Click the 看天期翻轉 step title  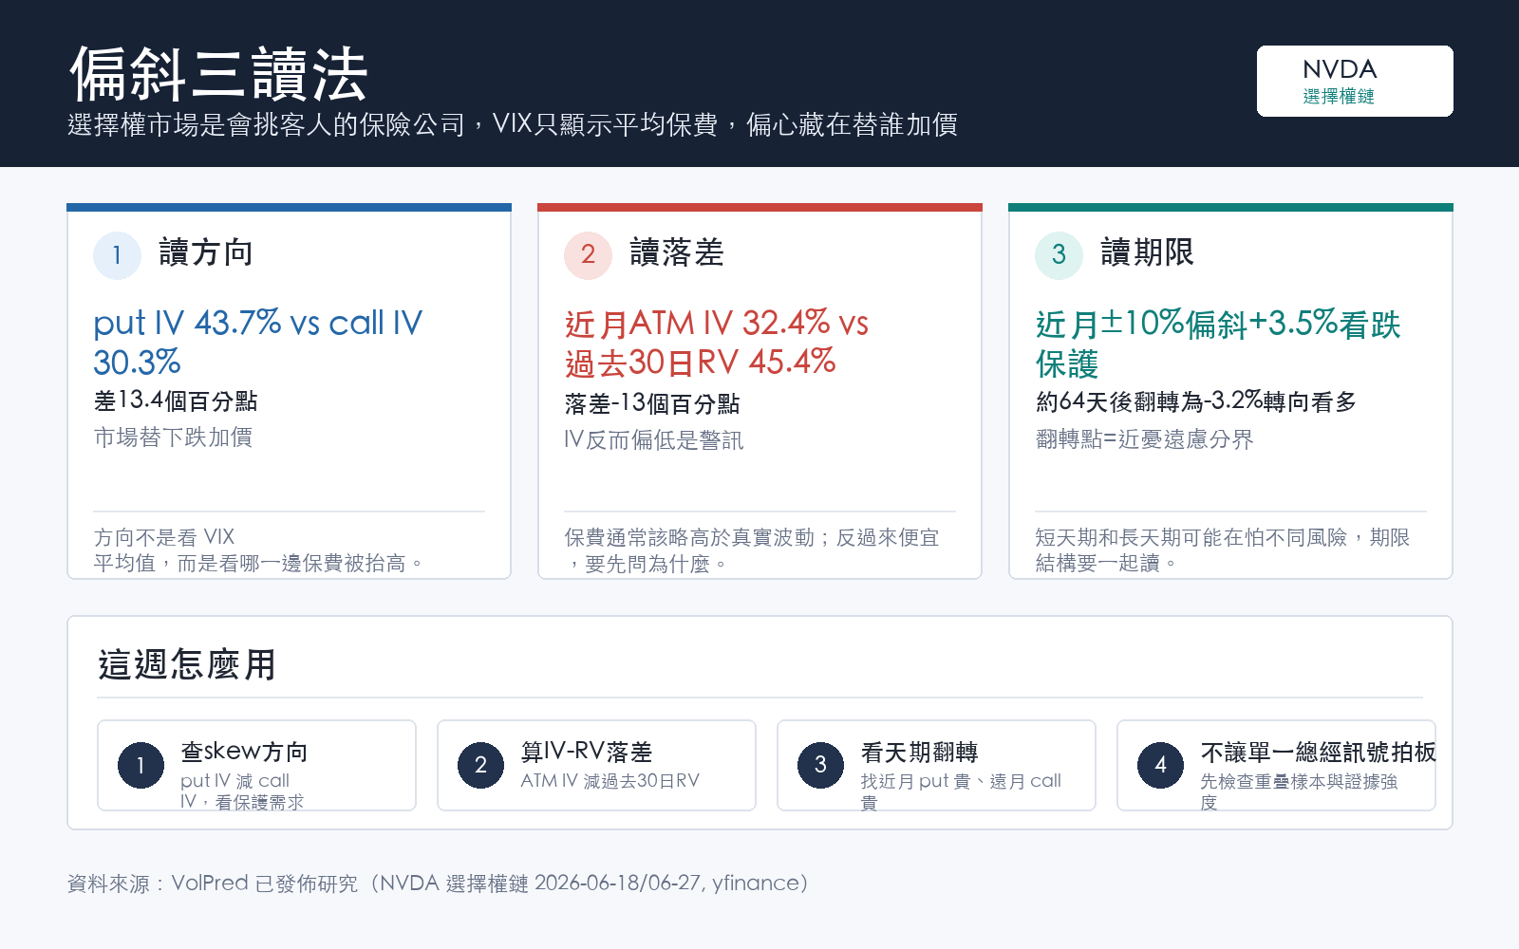click(x=919, y=752)
